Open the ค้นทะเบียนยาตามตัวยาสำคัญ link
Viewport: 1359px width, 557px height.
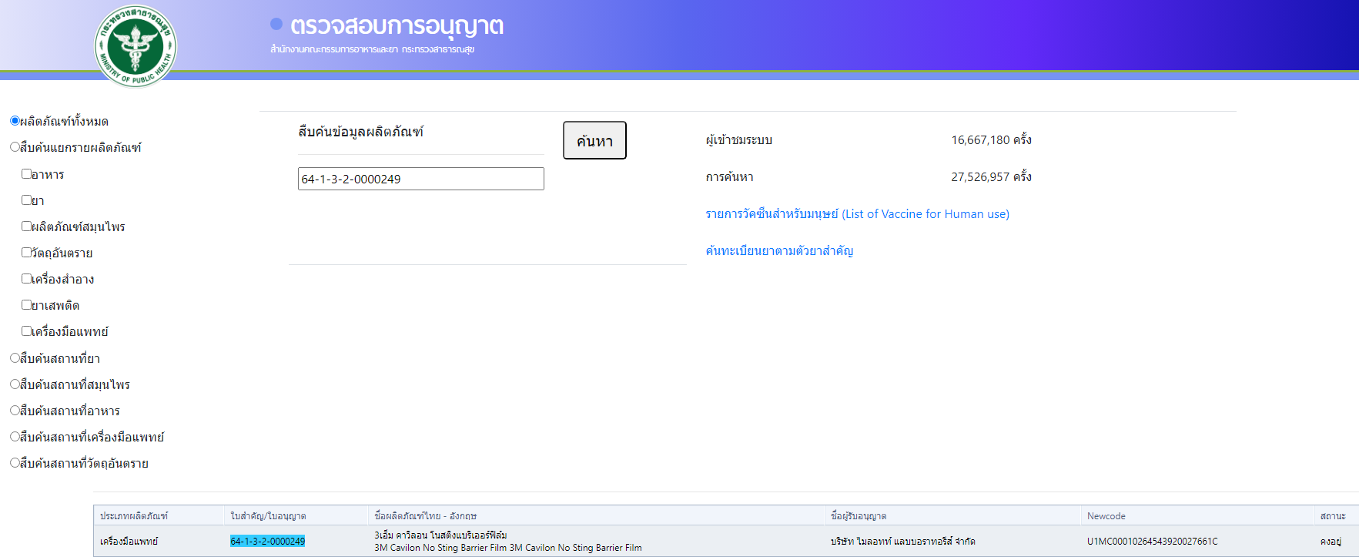779,250
